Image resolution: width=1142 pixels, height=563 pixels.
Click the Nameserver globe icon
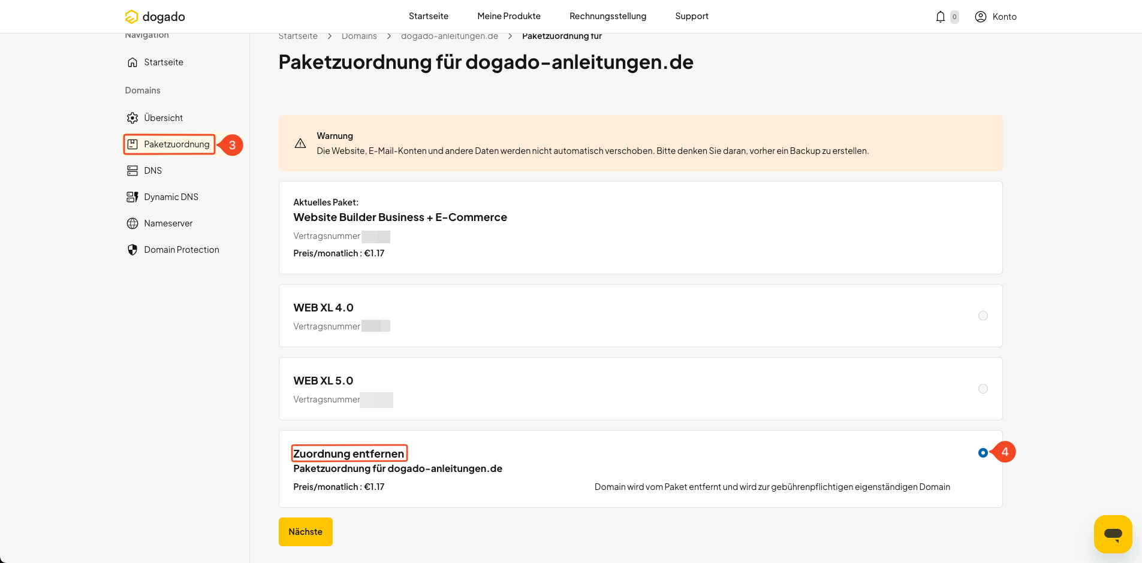tap(132, 223)
